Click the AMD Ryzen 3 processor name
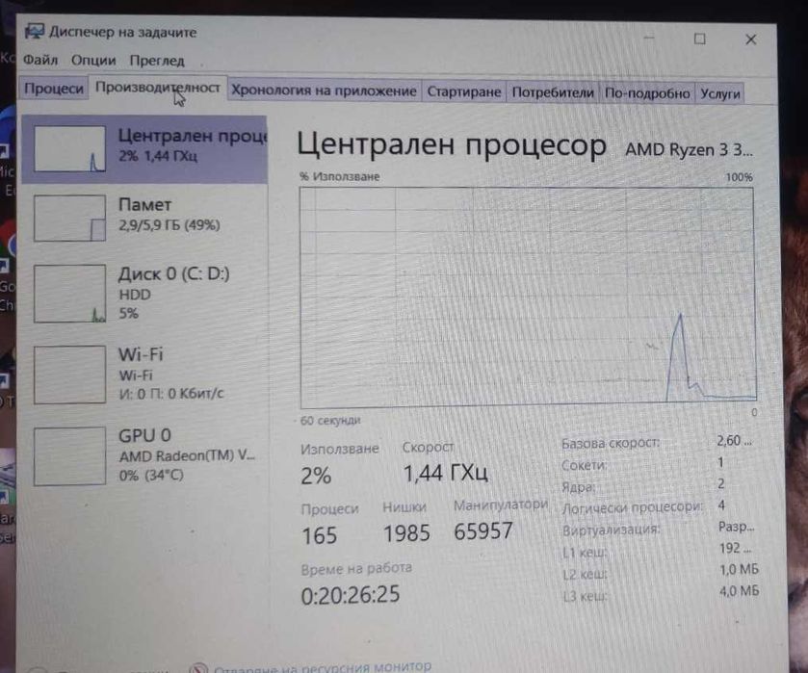This screenshot has width=808, height=673. click(x=689, y=150)
